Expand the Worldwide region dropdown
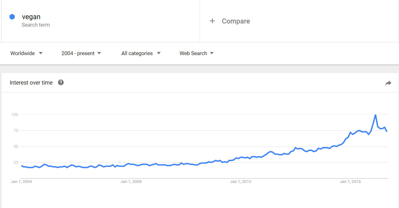The image size is (399, 208). tap(26, 53)
